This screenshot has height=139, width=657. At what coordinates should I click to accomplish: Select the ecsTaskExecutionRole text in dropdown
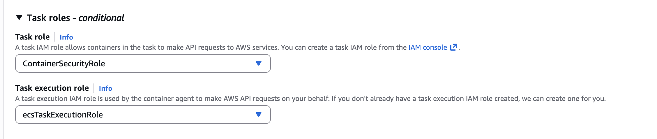[63, 115]
